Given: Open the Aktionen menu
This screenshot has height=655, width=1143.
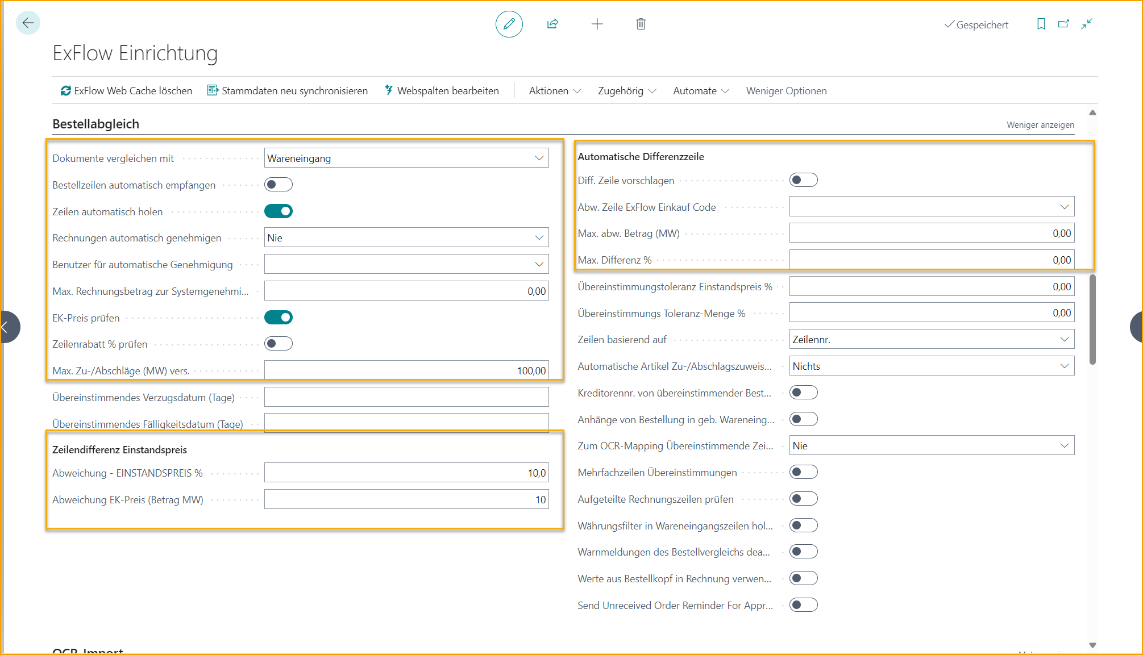Looking at the screenshot, I should [555, 91].
